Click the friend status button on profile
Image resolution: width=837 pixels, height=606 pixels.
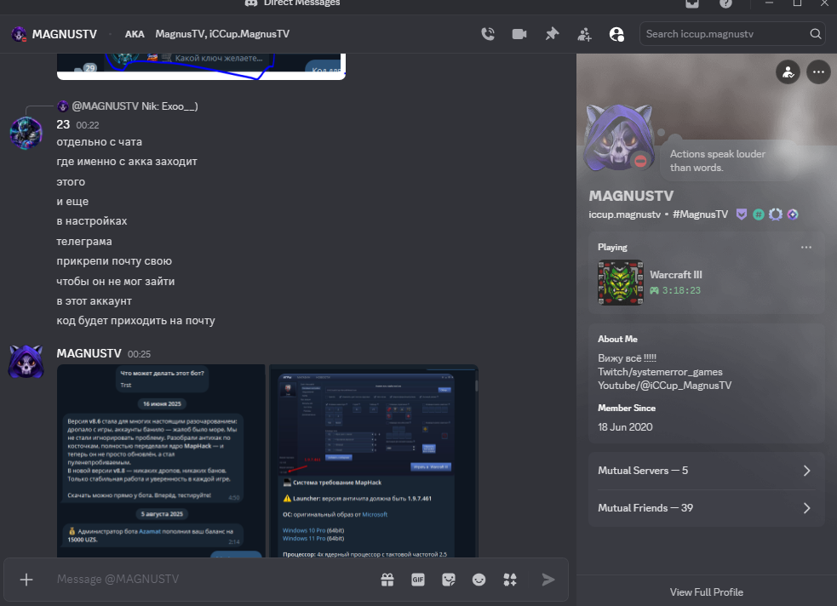788,72
